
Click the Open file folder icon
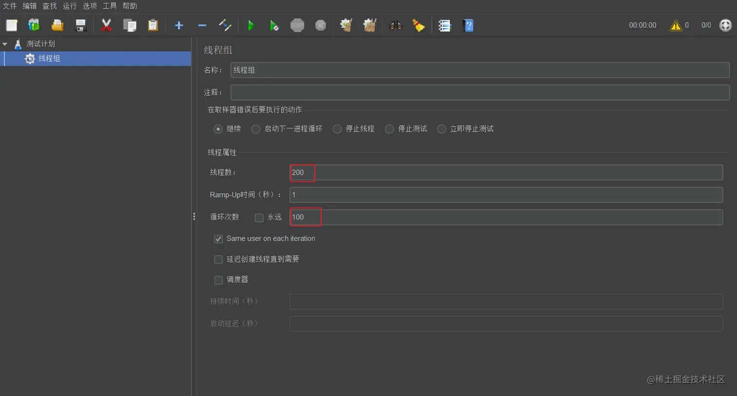pyautogui.click(x=58, y=25)
